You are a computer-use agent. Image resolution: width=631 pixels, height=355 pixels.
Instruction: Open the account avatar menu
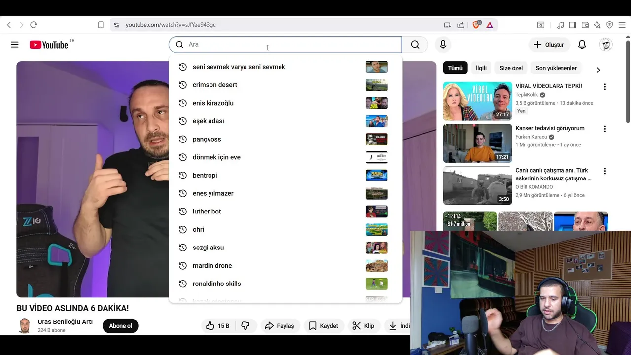tap(606, 45)
